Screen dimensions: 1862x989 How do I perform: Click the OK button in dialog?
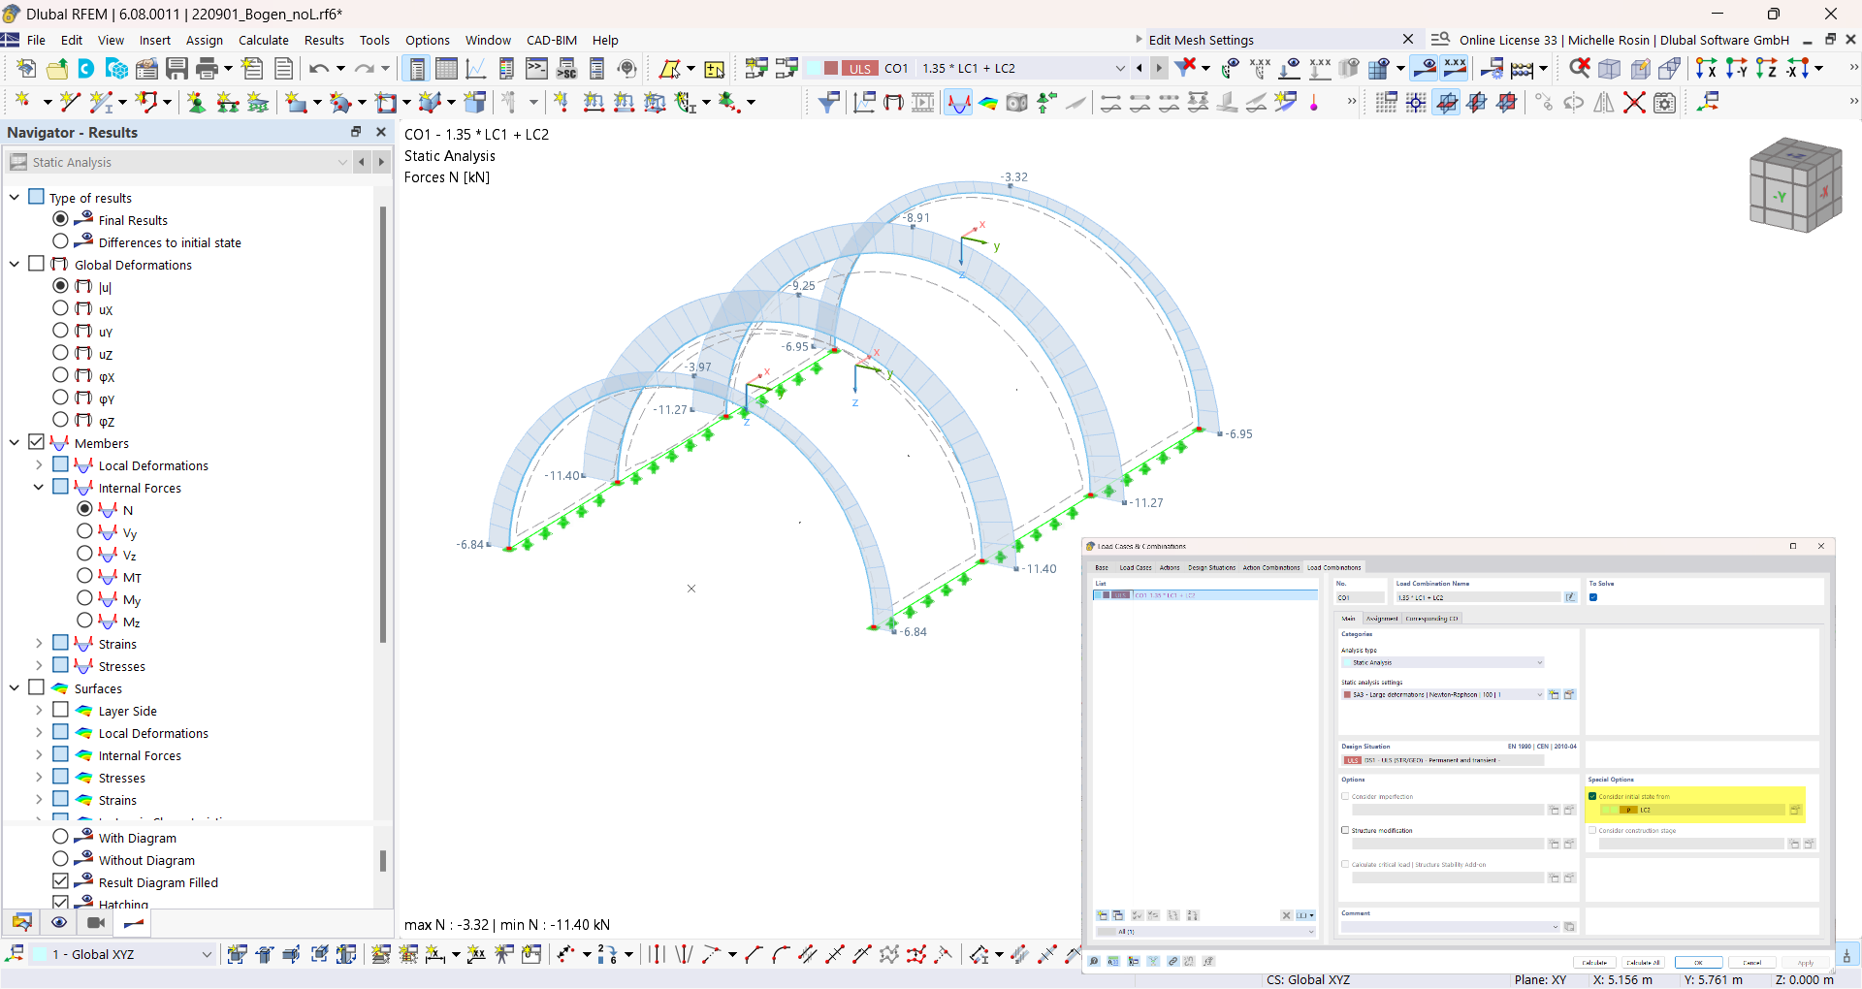(x=1698, y=963)
